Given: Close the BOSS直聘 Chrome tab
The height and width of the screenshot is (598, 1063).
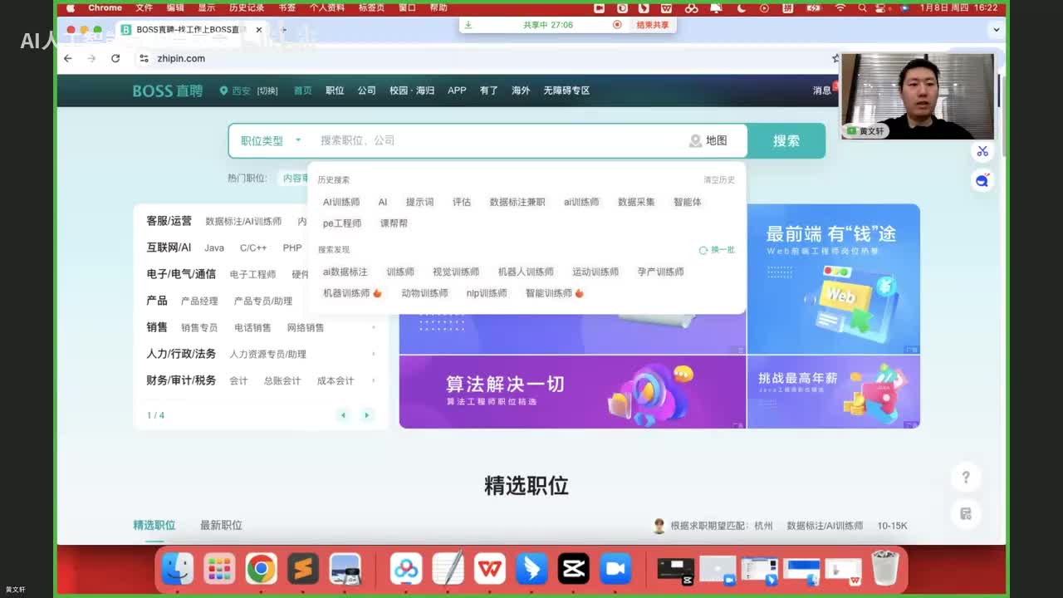Looking at the screenshot, I should [x=259, y=30].
